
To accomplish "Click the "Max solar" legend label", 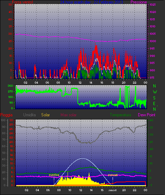I will click(69, 115).
